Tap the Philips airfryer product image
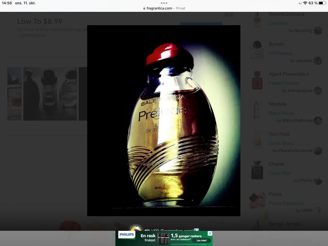328x246 pixels. pos(163,238)
